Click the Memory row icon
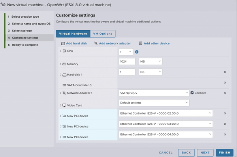This screenshot has width=237, height=157. pos(64,64)
